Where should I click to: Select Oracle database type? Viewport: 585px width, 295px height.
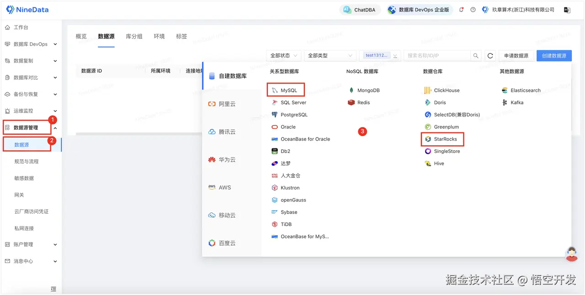coord(283,127)
